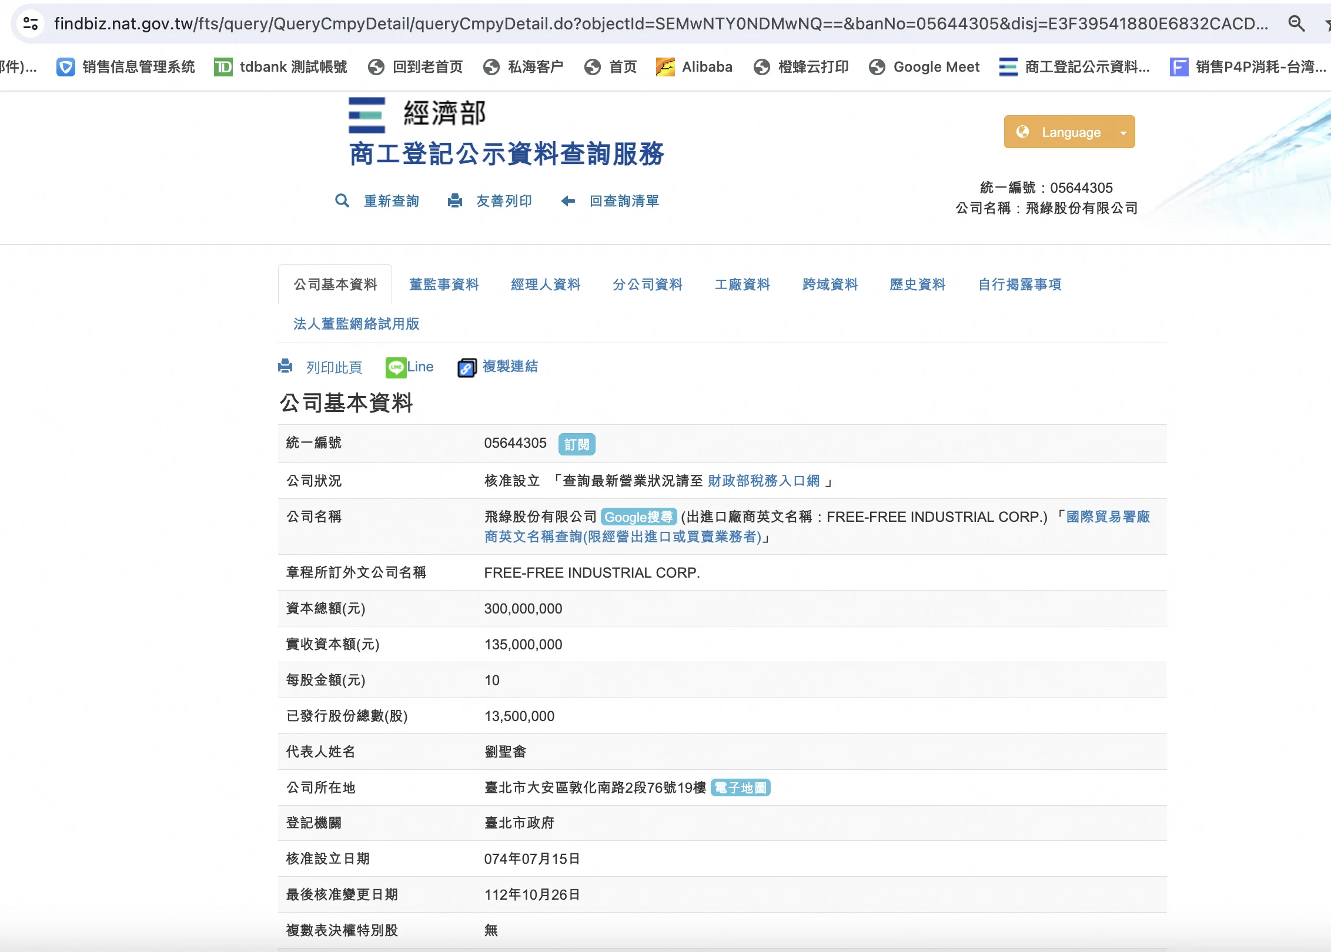Image resolution: width=1331 pixels, height=952 pixels.
Task: Click the 重新查詢 magnifier icon
Action: pyautogui.click(x=342, y=201)
